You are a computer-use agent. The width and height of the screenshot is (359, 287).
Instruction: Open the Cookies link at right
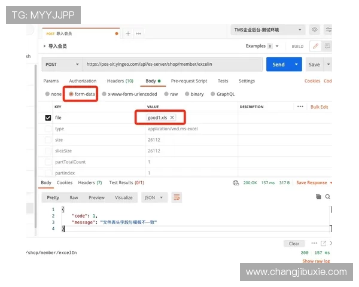pyautogui.click(x=312, y=81)
